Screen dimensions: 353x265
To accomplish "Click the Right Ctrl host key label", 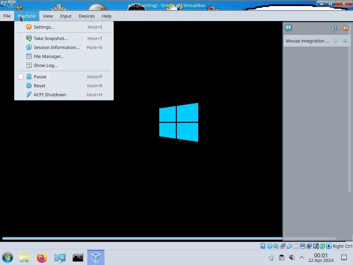I will coord(342,246).
